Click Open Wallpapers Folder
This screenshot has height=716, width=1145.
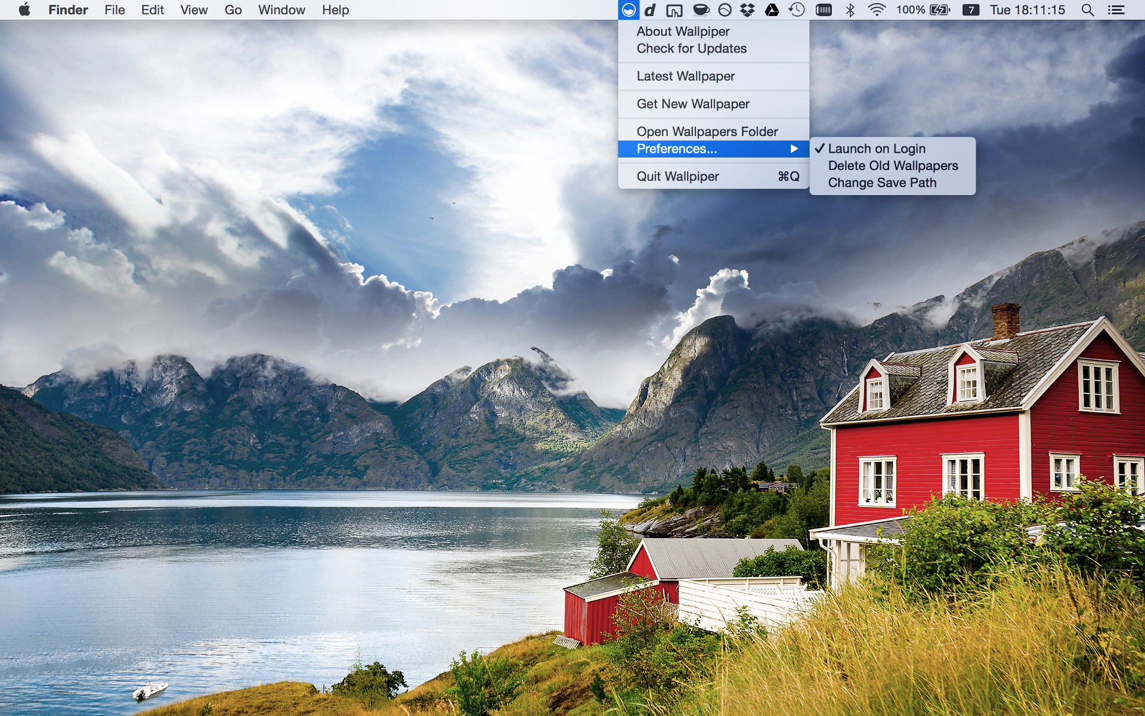[x=707, y=131]
